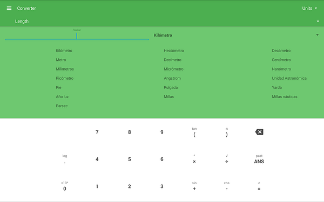Tap digit 8 on keypad
The image size is (324, 202).
click(x=130, y=132)
